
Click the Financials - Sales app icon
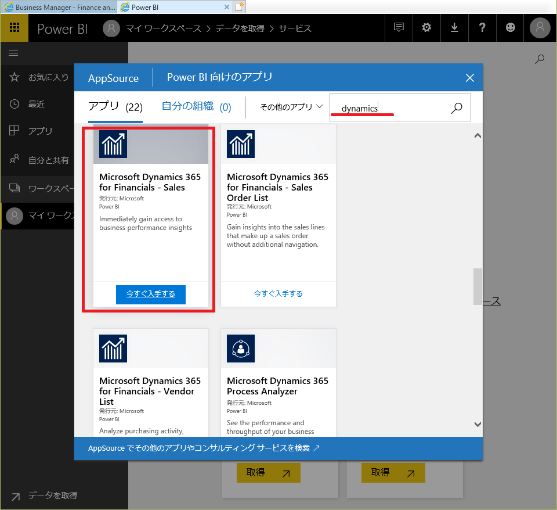113,144
